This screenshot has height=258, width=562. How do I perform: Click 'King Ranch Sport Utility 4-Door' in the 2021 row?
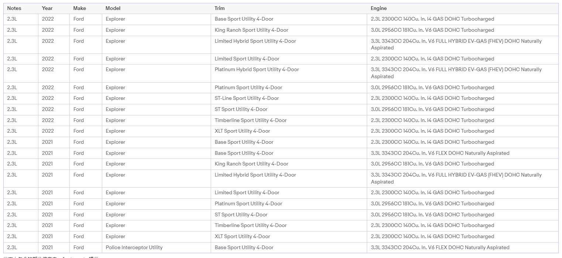point(251,164)
